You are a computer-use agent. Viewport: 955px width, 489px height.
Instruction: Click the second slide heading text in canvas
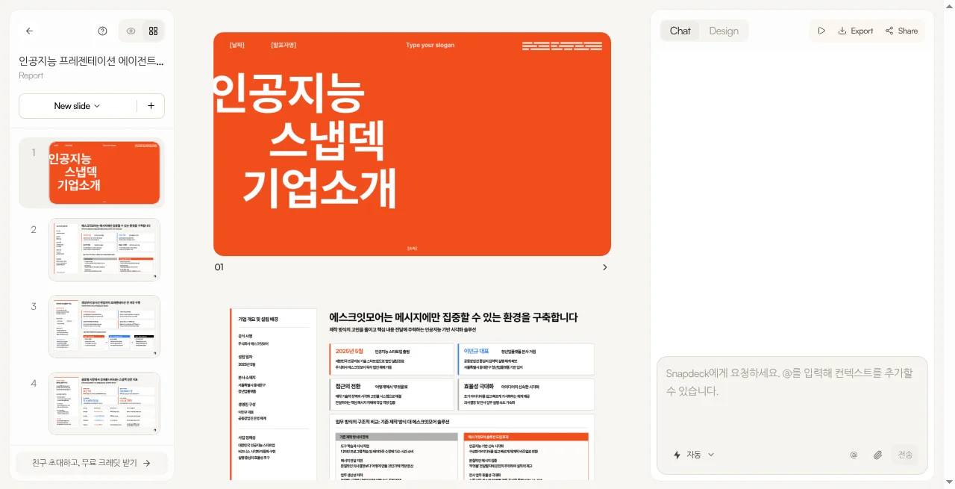pos(454,317)
